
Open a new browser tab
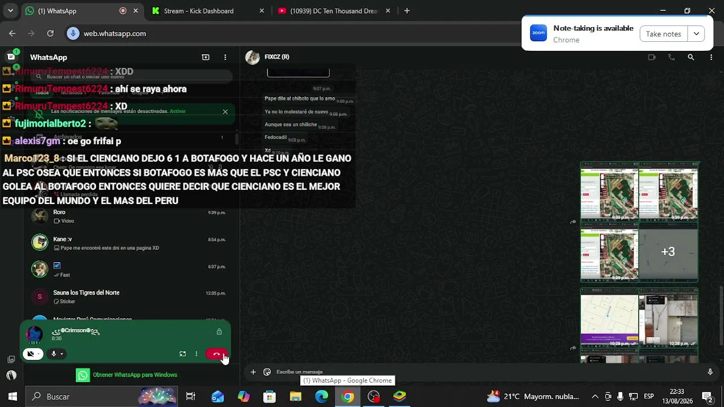(407, 11)
